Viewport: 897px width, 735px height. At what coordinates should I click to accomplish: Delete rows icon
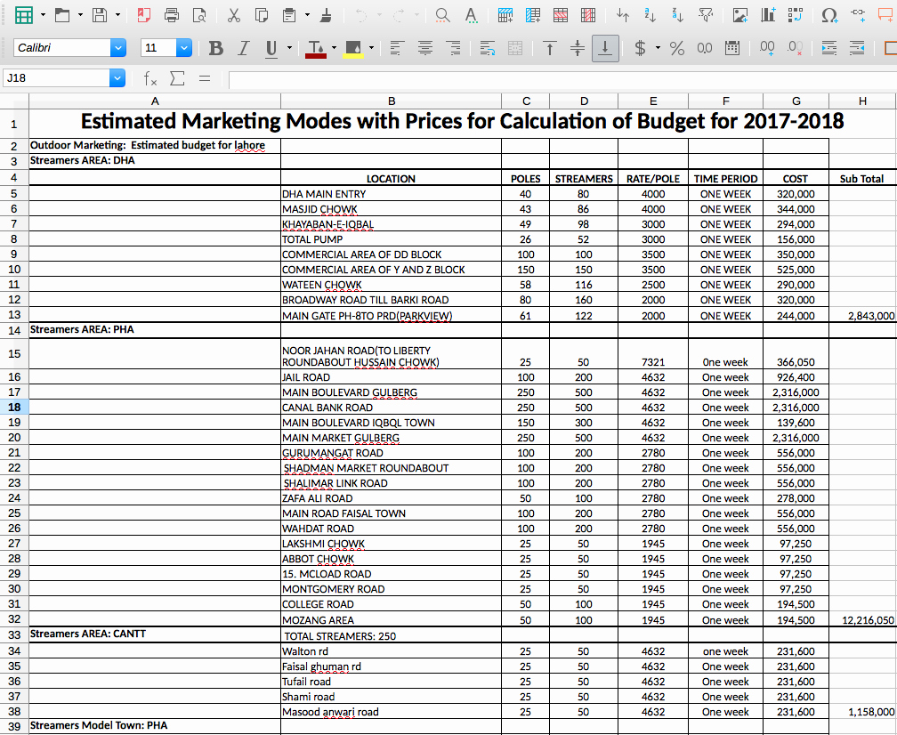(561, 15)
